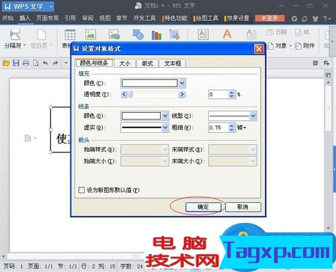Undo last action with undo arrow
336x272 pixels.
46,63
